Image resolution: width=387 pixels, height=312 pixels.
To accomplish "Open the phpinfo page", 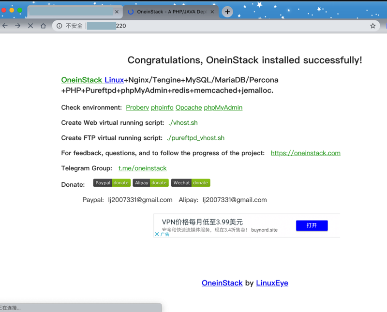I will point(162,107).
